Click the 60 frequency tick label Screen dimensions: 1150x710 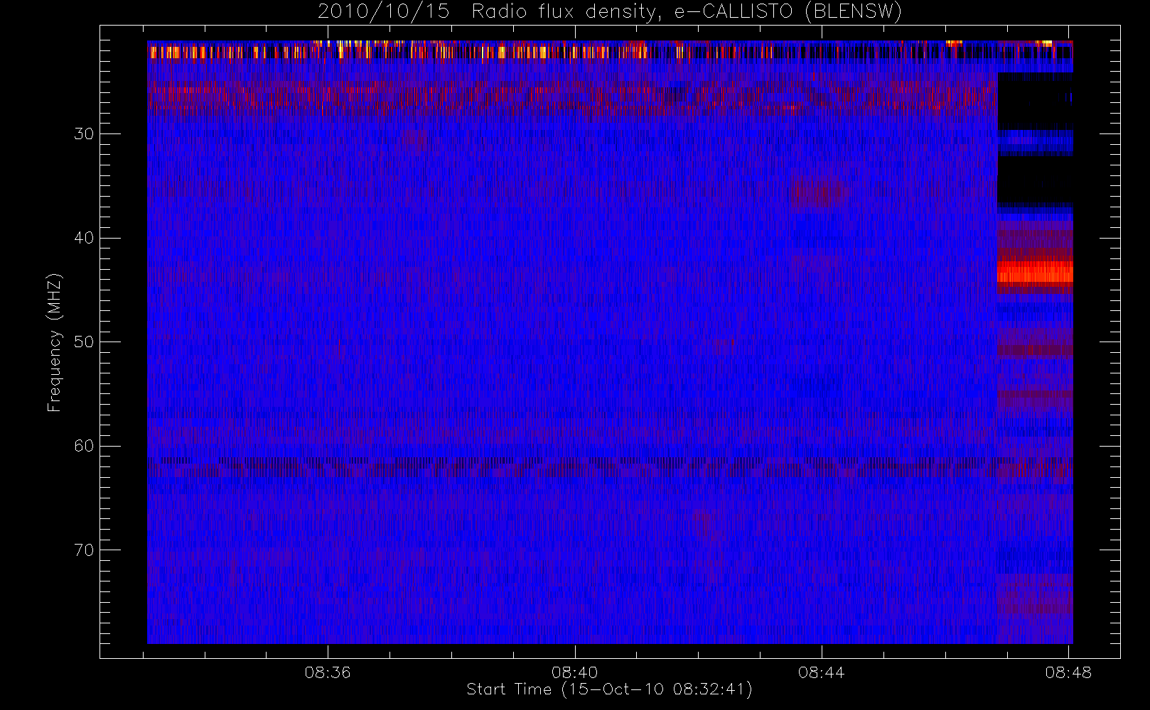(x=84, y=446)
